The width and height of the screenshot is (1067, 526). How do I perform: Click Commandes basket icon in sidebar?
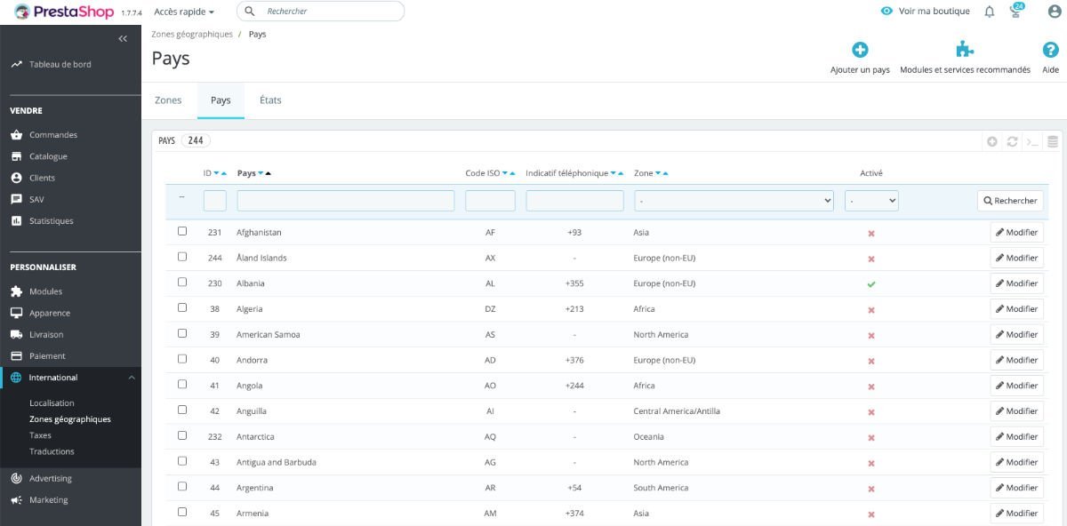(x=16, y=135)
